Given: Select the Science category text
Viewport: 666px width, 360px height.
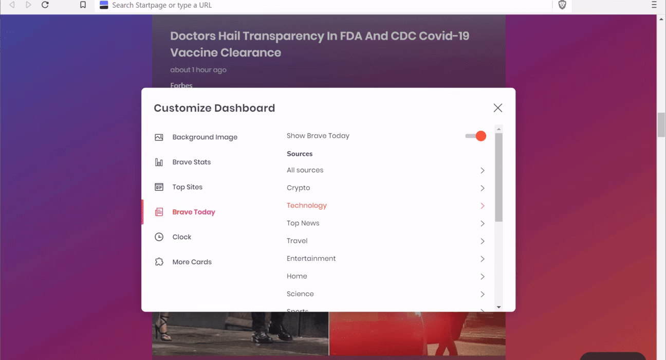Looking at the screenshot, I should [x=300, y=294].
